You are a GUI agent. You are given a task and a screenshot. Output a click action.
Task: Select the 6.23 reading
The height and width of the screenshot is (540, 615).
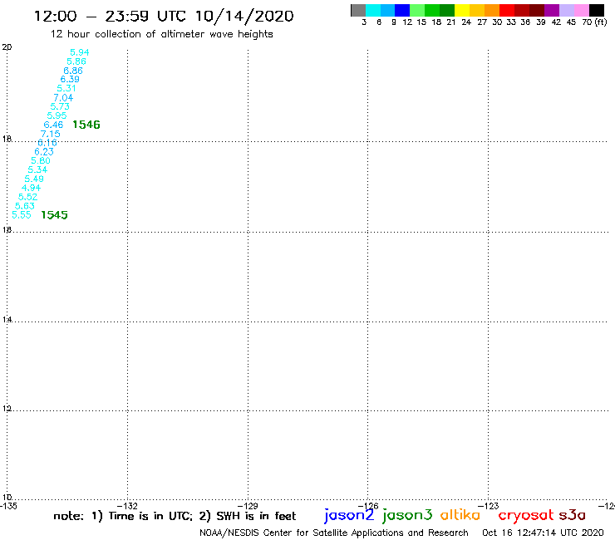[44, 152]
